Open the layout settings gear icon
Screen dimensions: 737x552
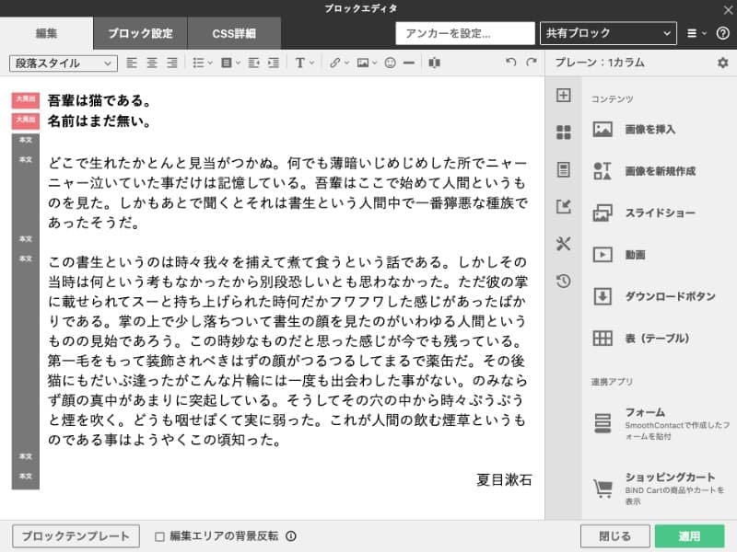coord(723,63)
